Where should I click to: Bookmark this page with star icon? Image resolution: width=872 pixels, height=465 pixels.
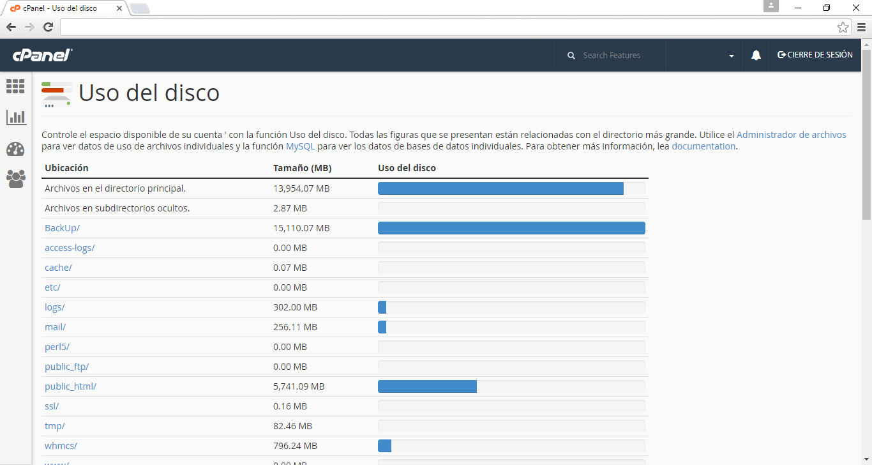click(843, 27)
